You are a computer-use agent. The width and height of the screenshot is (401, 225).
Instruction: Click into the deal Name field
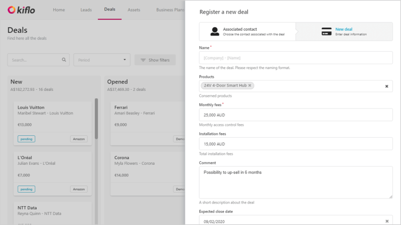click(x=295, y=58)
